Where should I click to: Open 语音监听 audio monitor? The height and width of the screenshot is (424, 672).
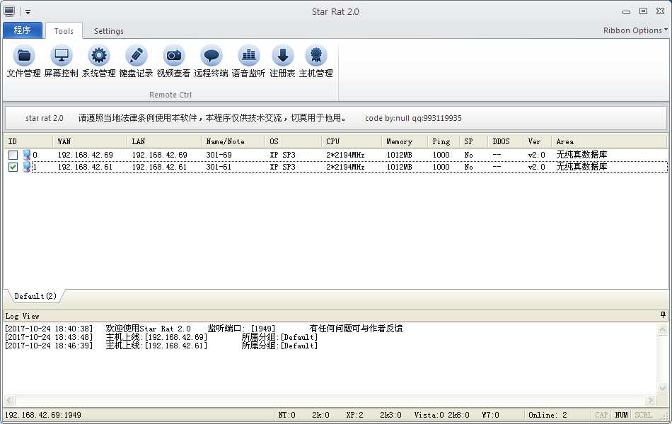click(248, 61)
